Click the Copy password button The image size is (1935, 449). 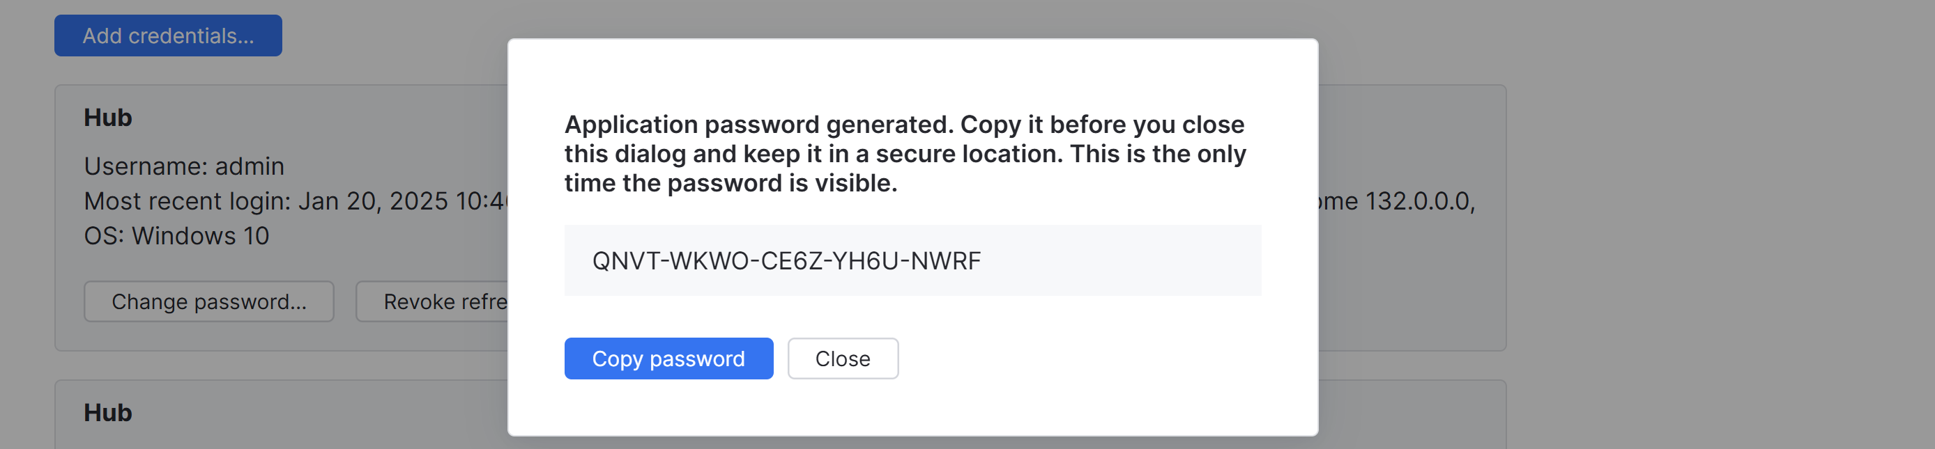tap(668, 359)
